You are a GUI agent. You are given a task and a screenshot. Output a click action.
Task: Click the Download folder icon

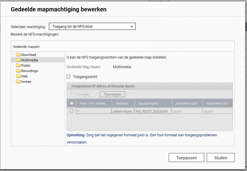18,55
